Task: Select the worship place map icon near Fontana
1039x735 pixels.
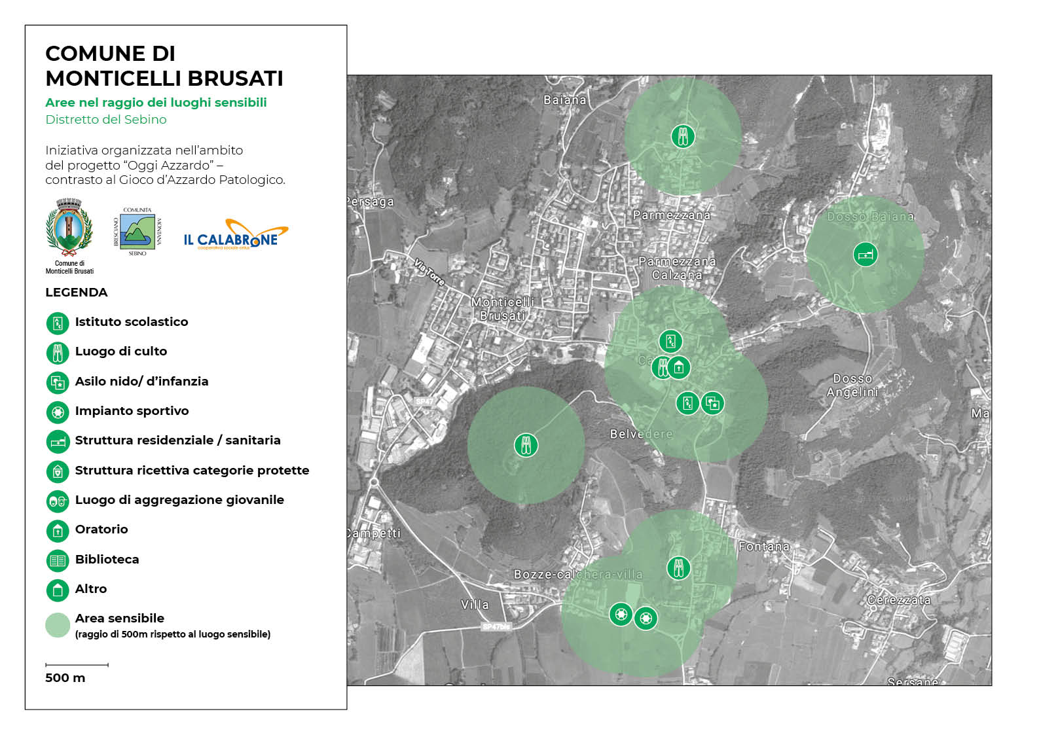Action: (x=679, y=567)
